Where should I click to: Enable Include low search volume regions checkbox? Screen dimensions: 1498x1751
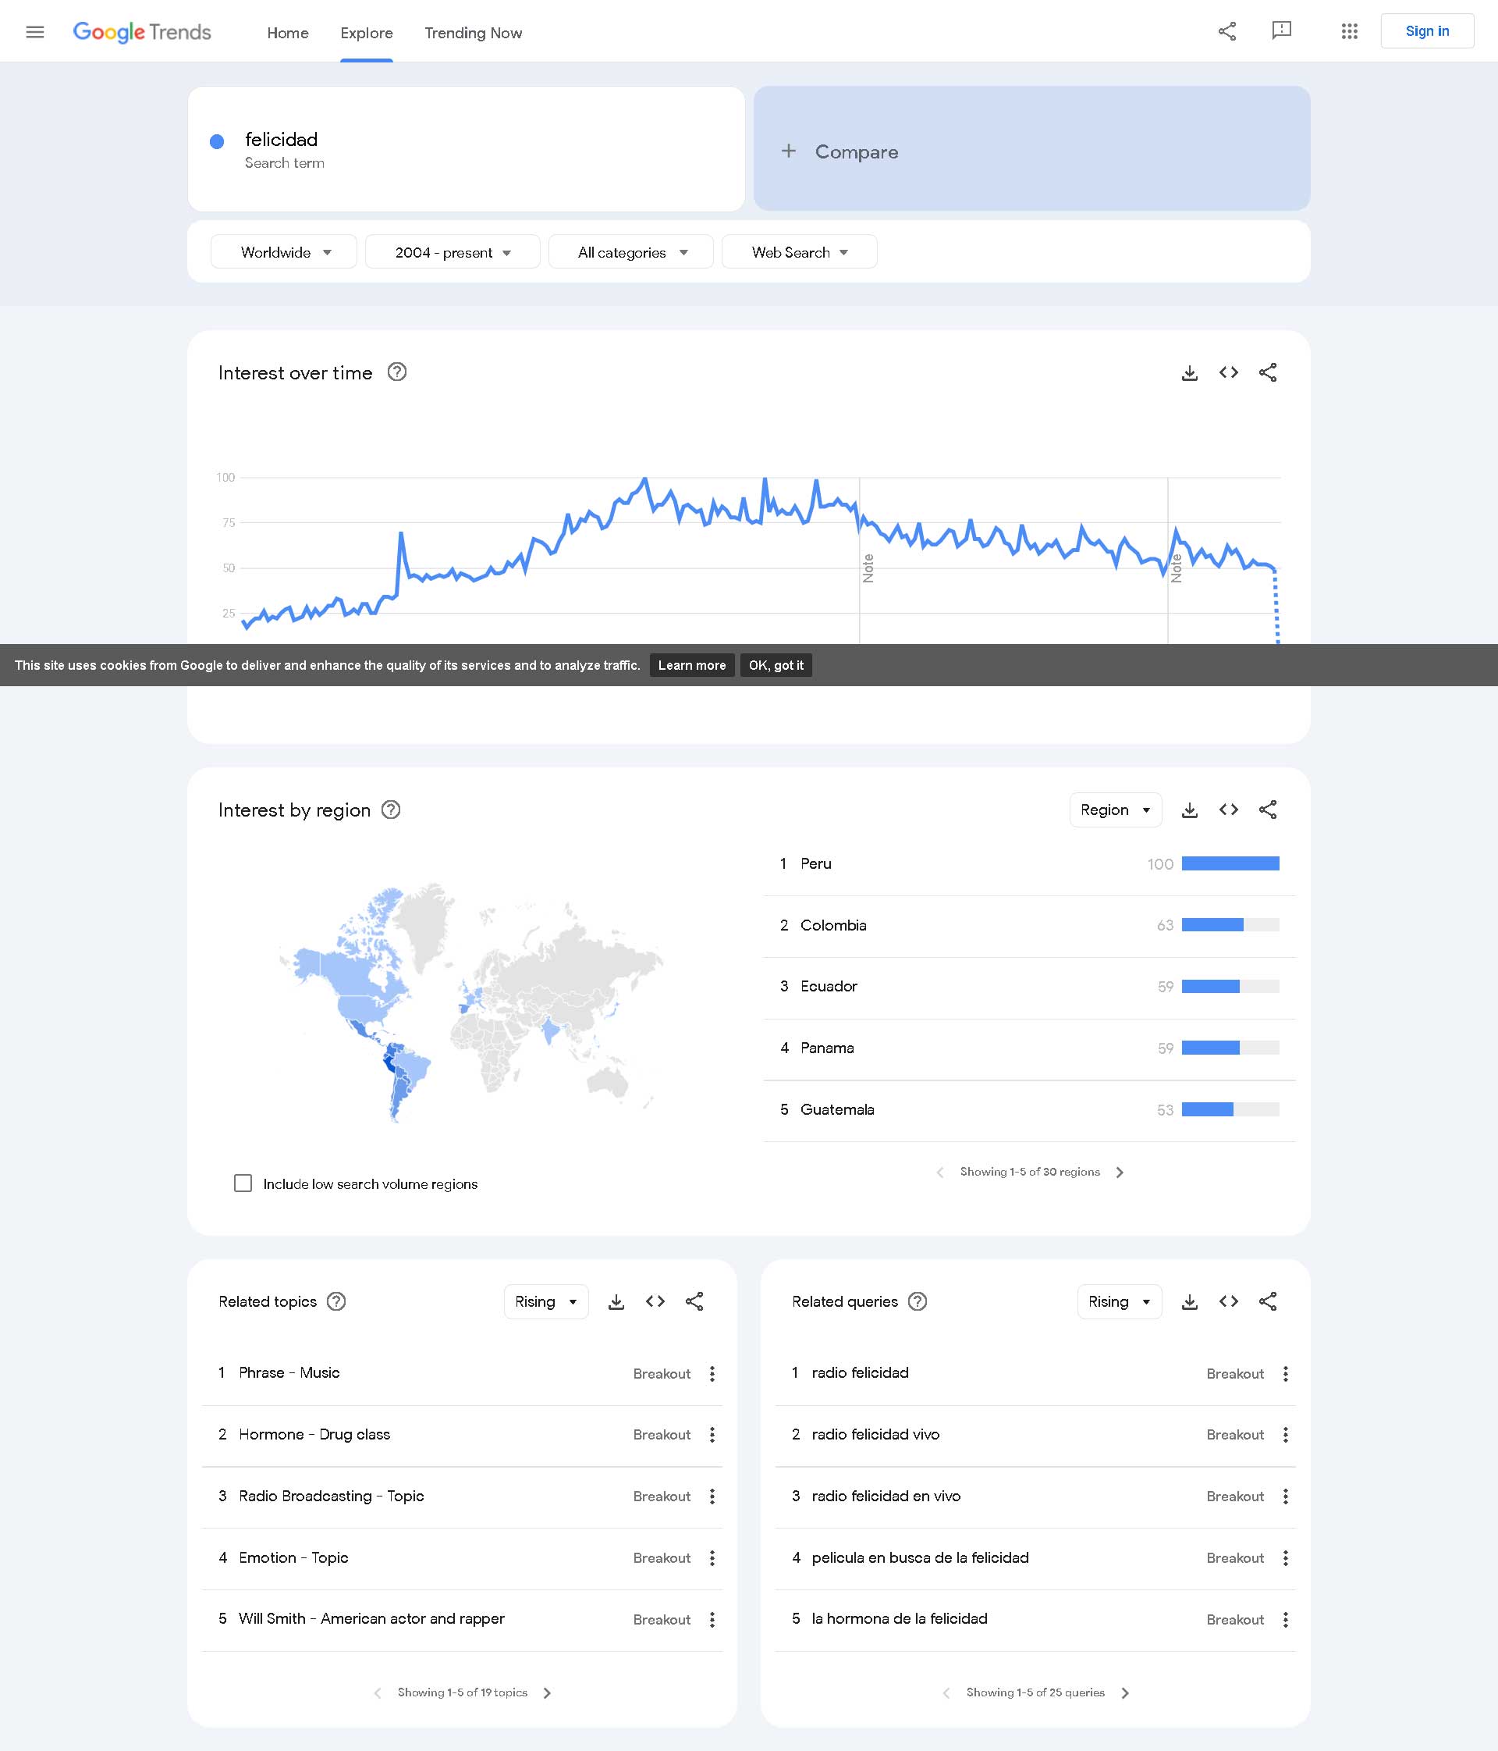click(243, 1183)
